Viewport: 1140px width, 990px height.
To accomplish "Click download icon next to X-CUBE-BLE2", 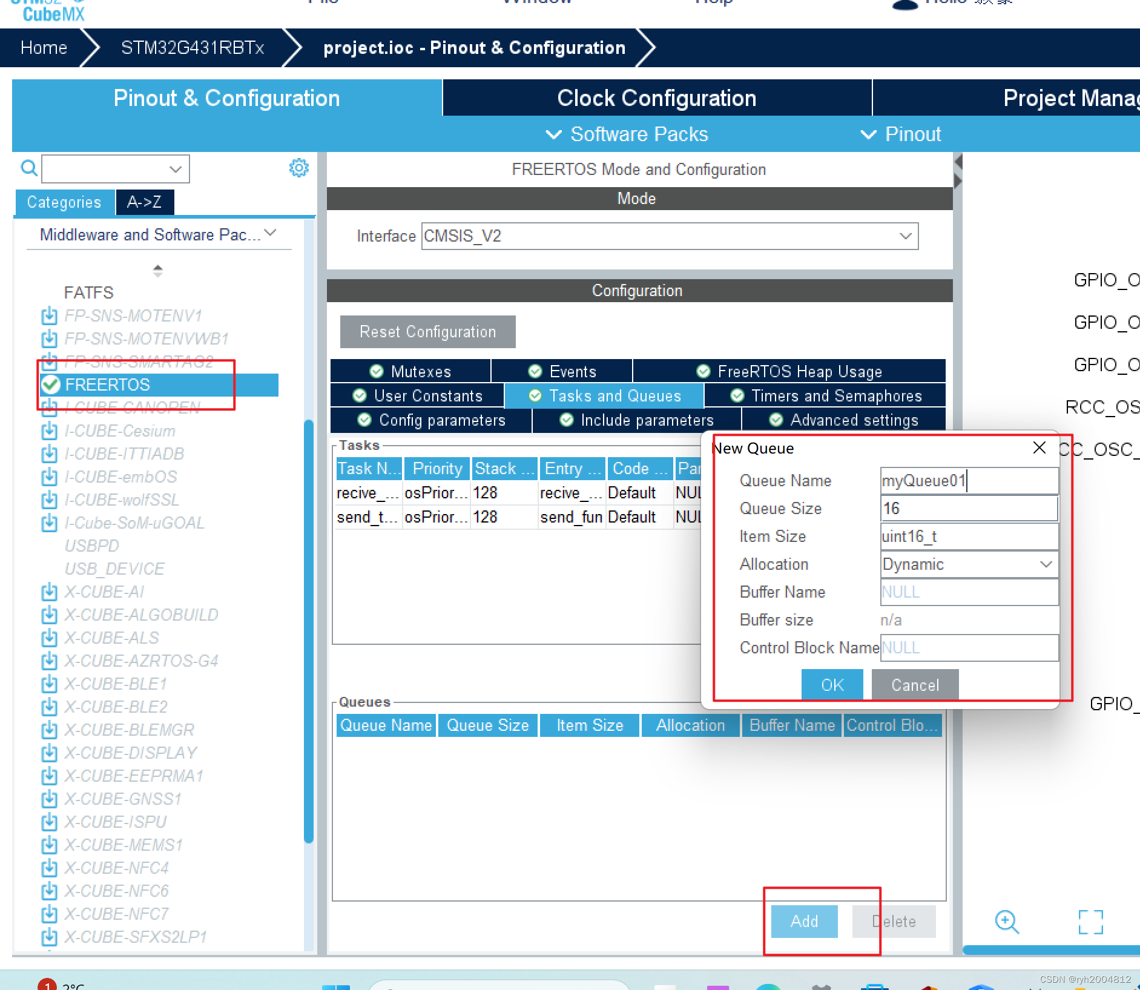I will click(x=49, y=707).
